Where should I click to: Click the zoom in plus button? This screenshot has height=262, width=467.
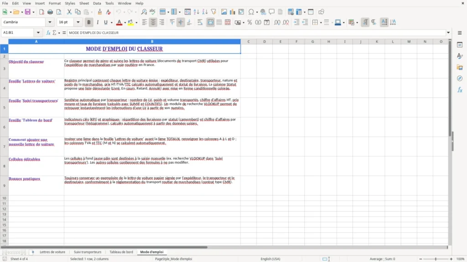click(x=451, y=259)
